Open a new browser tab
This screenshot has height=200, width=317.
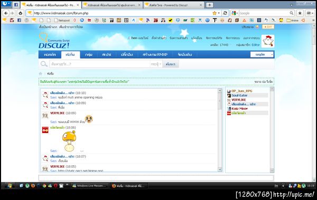[x=209, y=5]
